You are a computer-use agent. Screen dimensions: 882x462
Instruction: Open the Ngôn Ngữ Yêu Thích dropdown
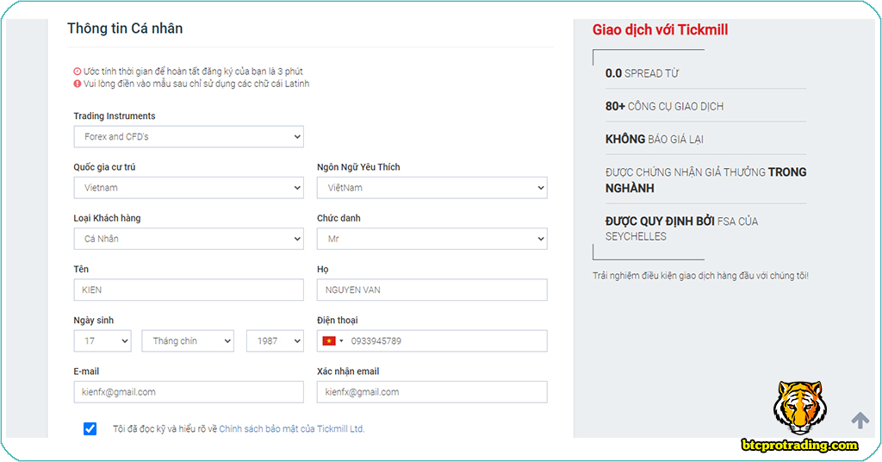pyautogui.click(x=432, y=187)
